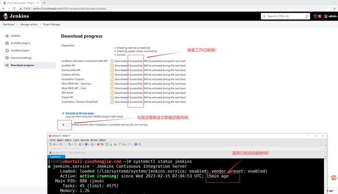Expand dropdown beside Xshell properties icon
This screenshot has height=194, width=338.
pos(72,144)
